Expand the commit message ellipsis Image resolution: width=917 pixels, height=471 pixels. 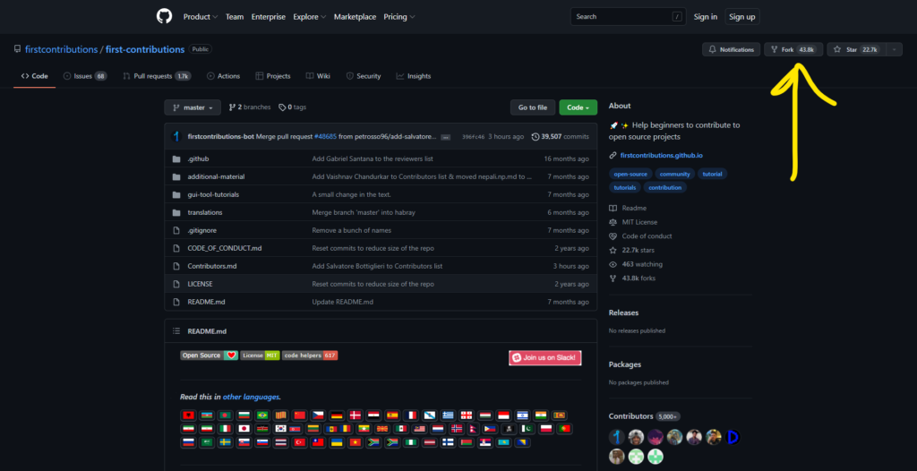[x=446, y=138]
